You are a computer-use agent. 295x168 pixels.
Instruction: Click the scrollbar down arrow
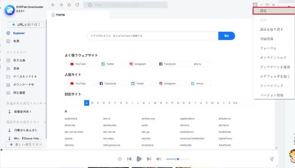pyautogui.click(x=276, y=148)
